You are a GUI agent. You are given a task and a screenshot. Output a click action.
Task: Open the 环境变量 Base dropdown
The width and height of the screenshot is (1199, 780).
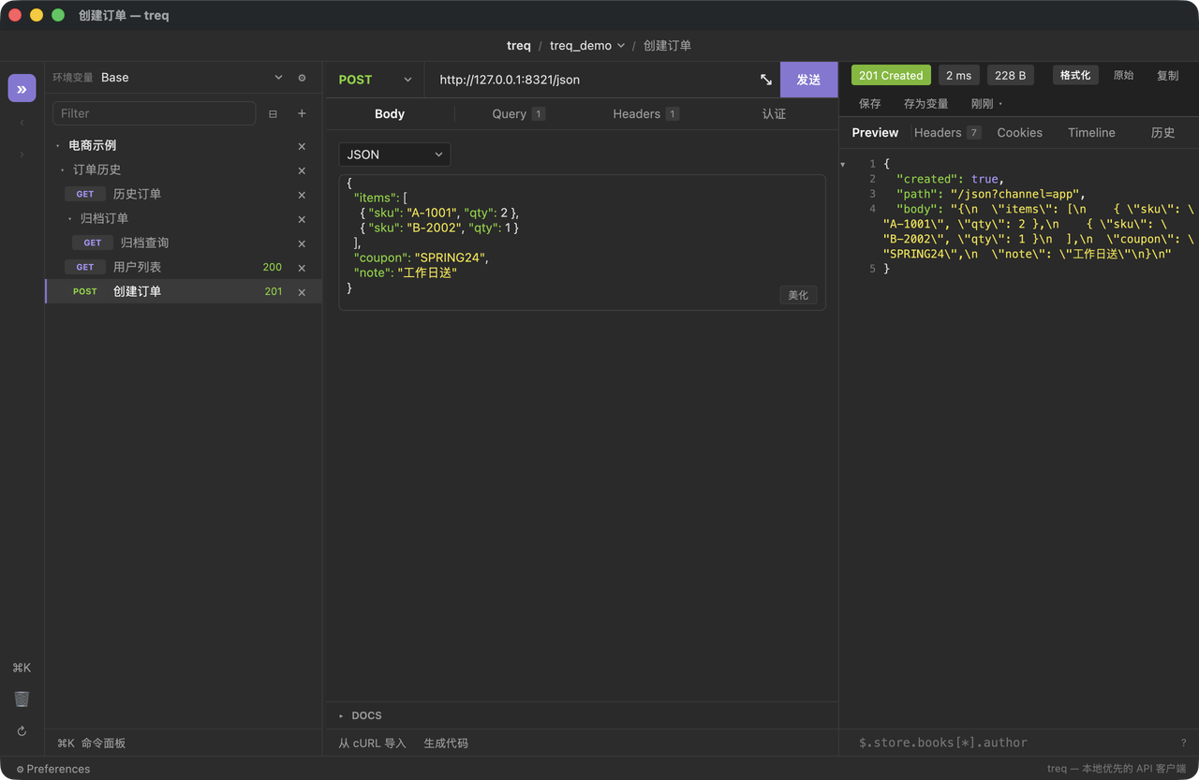pyautogui.click(x=192, y=78)
